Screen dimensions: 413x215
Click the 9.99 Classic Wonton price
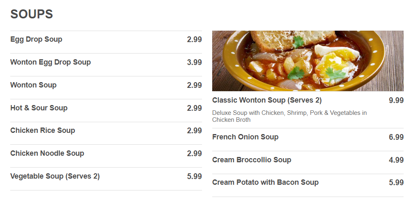(396, 101)
